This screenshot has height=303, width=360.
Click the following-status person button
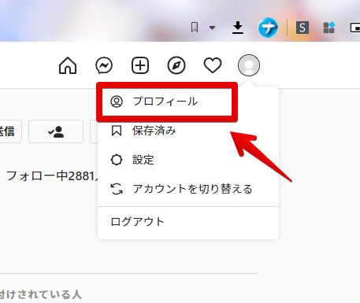click(56, 131)
